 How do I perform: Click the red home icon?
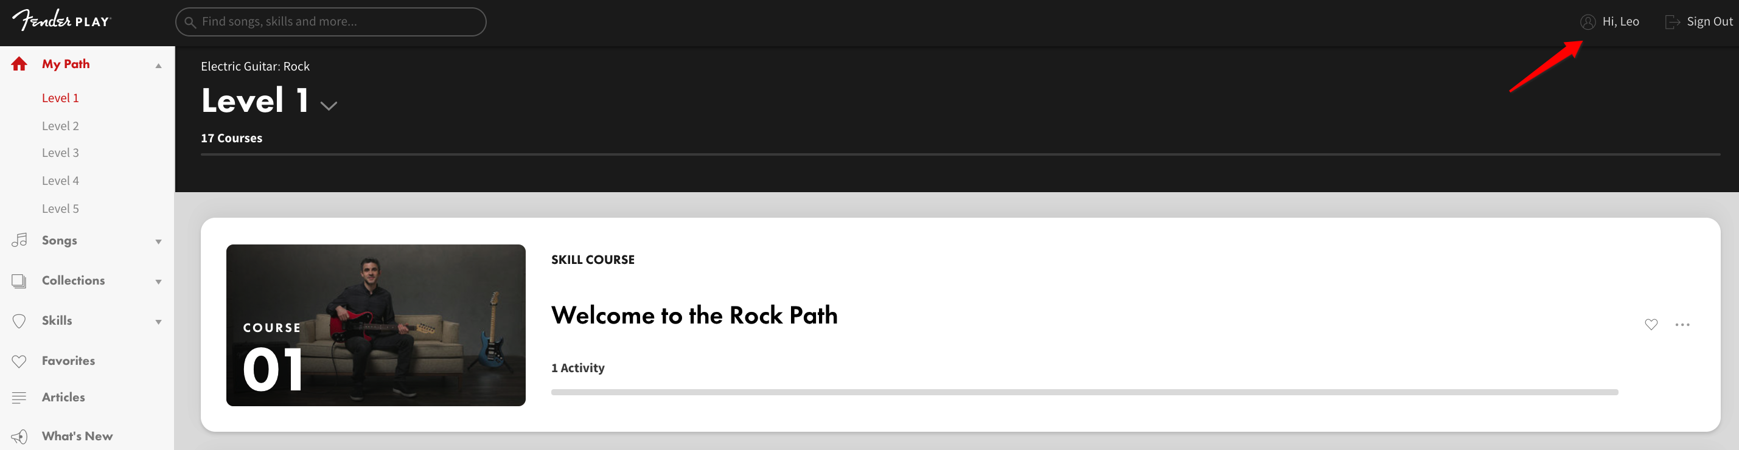click(x=19, y=64)
